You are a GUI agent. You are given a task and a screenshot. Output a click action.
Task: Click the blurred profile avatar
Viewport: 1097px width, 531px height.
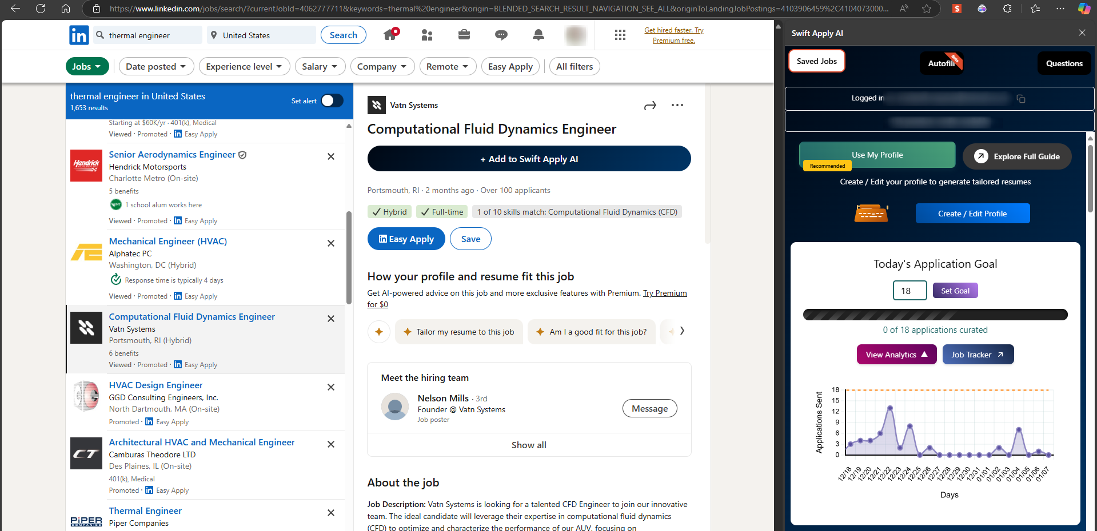point(576,35)
